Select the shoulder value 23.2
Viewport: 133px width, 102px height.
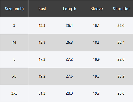pyautogui.click(x=121, y=76)
